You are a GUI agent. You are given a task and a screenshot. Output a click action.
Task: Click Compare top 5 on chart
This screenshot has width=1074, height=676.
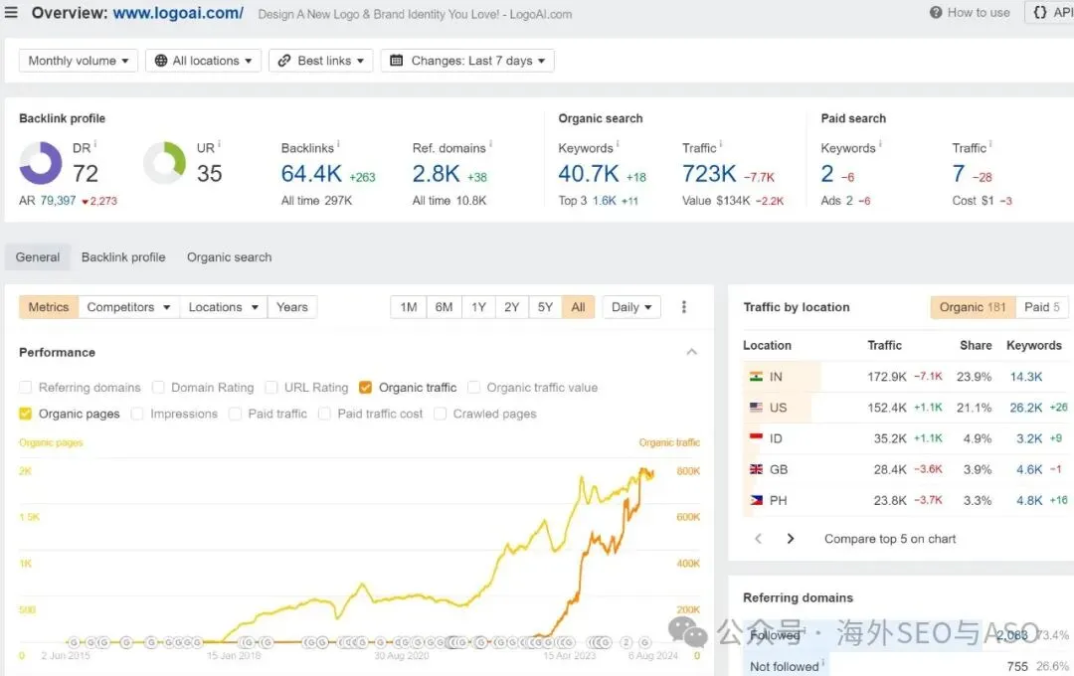point(890,539)
